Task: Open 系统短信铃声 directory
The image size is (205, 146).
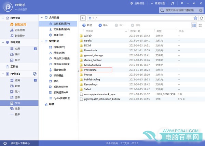Action: [59, 92]
